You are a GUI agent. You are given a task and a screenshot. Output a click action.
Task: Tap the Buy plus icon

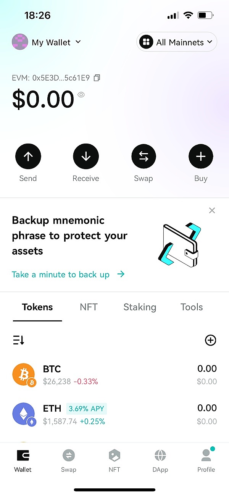pos(201,157)
